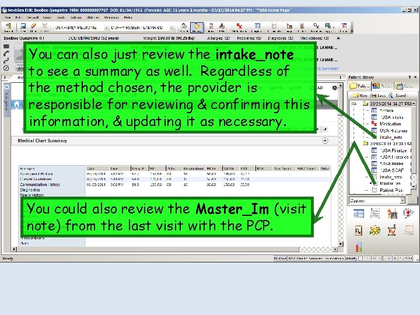This screenshot has height=315, width=420.
Task: Click the main pane vertical scroll-up arrow
Action: (341, 86)
